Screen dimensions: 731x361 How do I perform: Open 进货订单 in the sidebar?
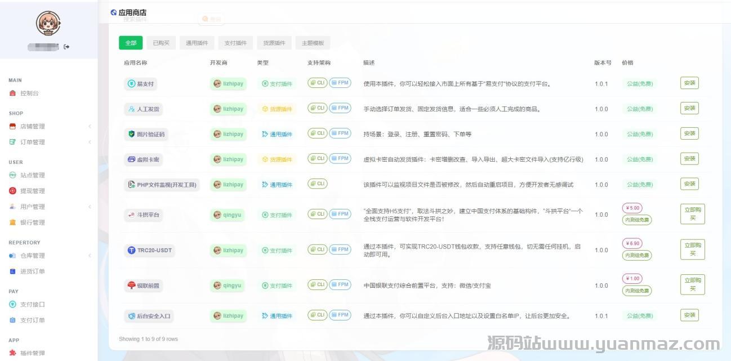coord(32,271)
